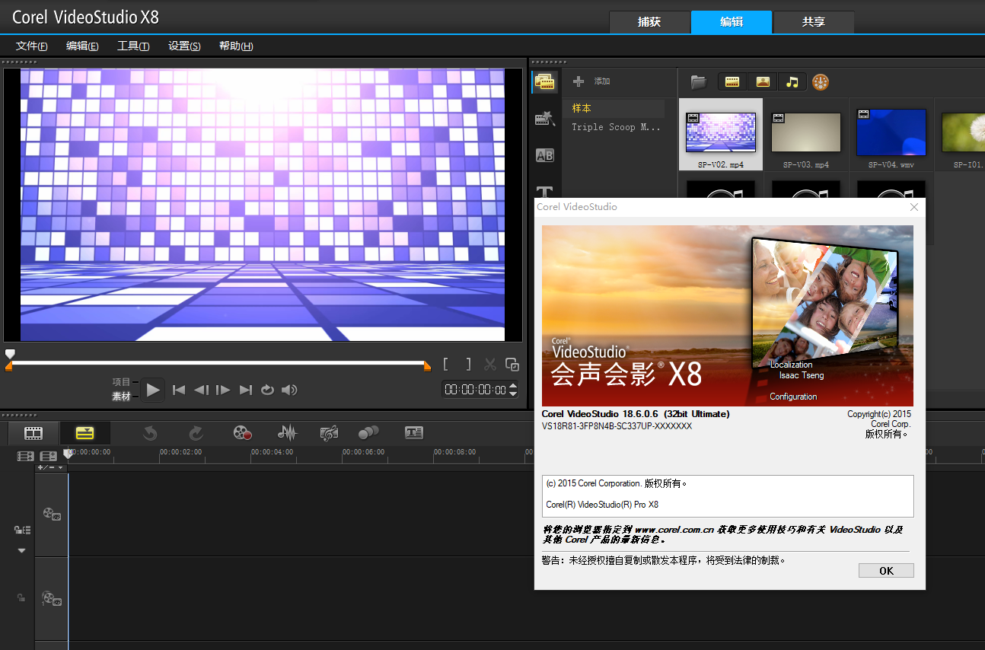Click OK in the About dialog
This screenshot has width=985, height=650.
[886, 571]
